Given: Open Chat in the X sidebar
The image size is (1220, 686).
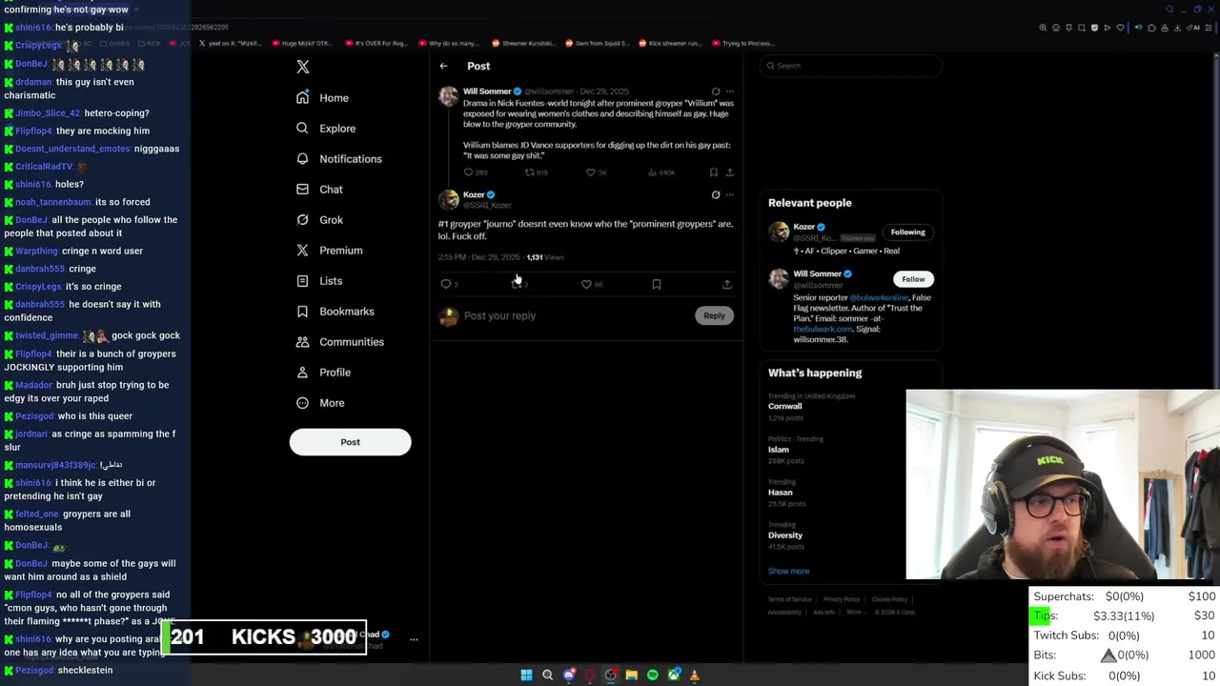Looking at the screenshot, I should tap(318, 190).
